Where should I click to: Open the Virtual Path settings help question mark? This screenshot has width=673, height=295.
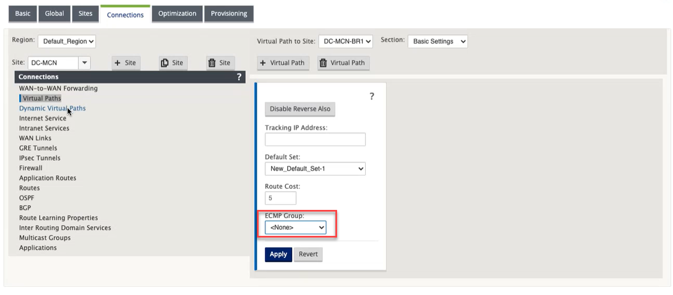point(372,96)
